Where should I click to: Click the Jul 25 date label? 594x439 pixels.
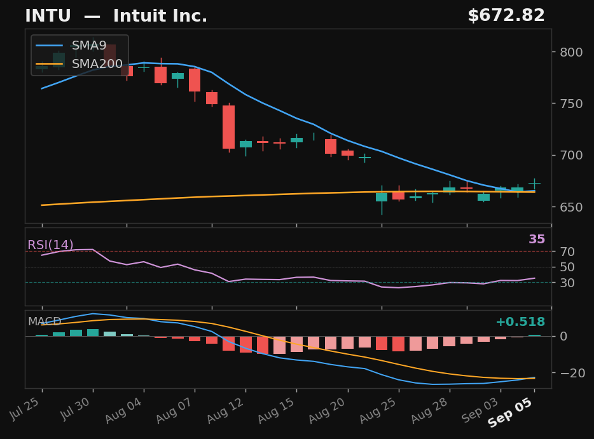[x=24, y=409]
